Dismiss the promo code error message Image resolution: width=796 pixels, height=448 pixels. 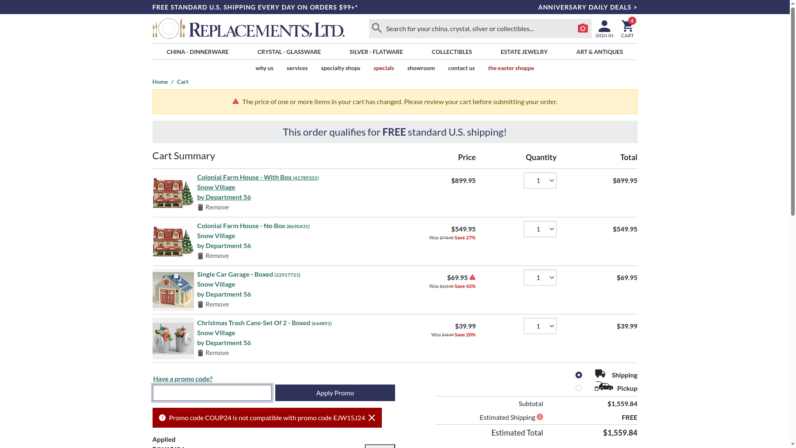coord(372,418)
